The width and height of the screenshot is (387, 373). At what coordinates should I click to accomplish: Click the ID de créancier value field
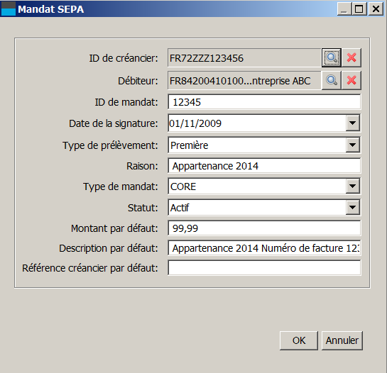(x=244, y=58)
